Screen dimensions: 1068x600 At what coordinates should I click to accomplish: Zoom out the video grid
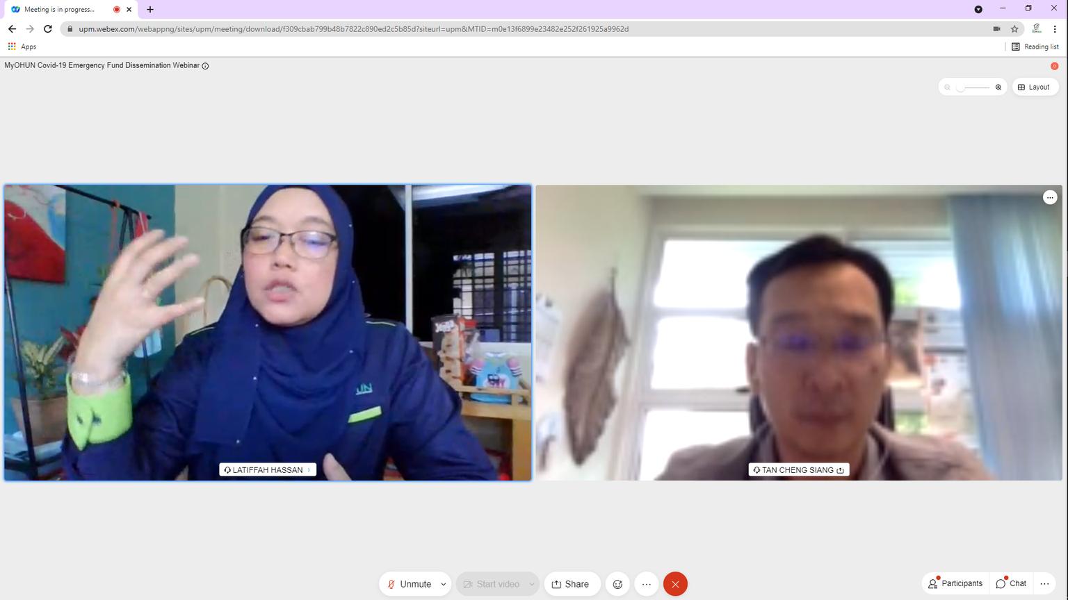pos(947,87)
